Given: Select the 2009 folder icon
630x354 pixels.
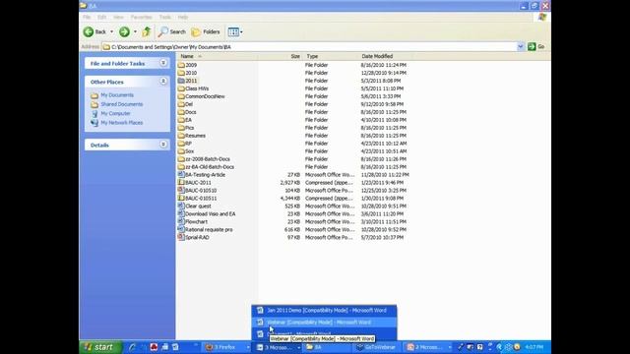Looking at the screenshot, I should 181,65.
